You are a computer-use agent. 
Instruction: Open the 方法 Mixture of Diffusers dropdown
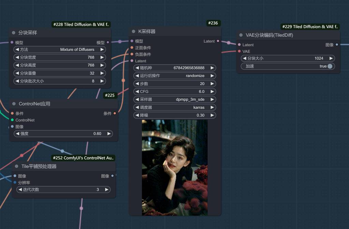(60, 50)
